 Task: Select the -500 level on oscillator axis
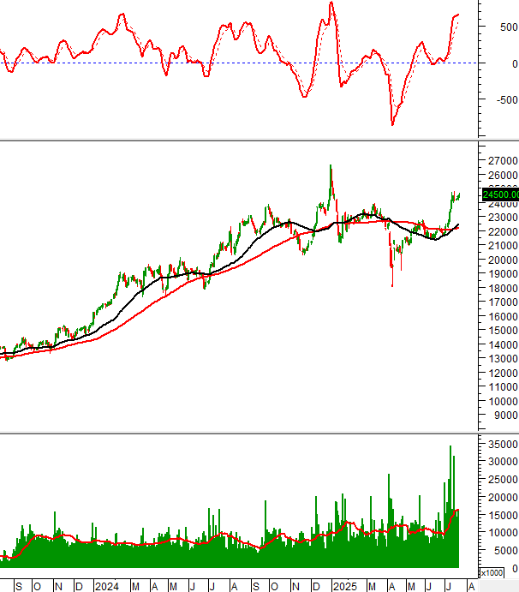click(507, 100)
